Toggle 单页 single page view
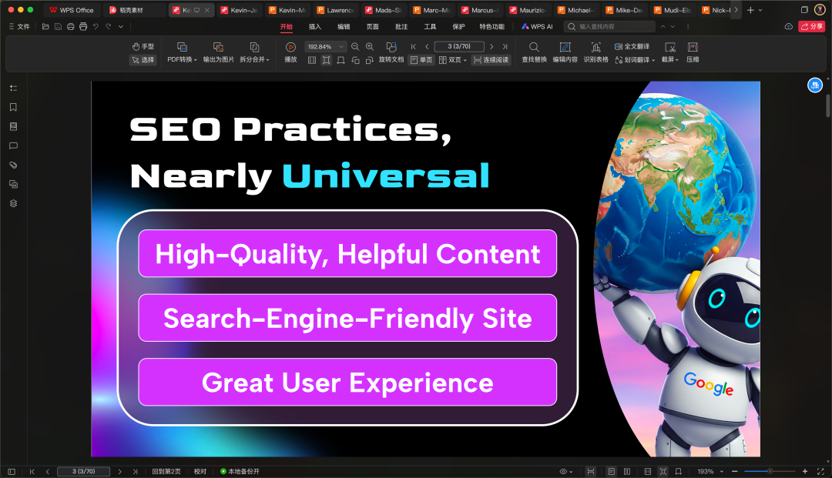The height and width of the screenshot is (478, 832). (421, 60)
